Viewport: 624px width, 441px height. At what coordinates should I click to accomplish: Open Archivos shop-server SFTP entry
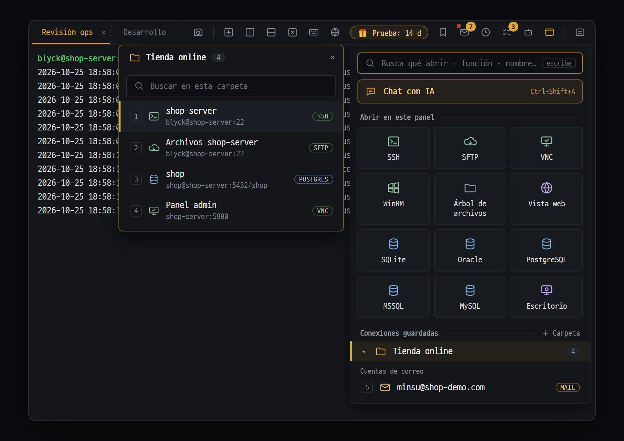[232, 148]
